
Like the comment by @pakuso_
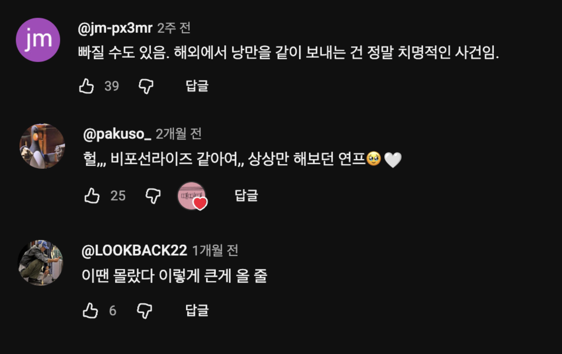92,196
